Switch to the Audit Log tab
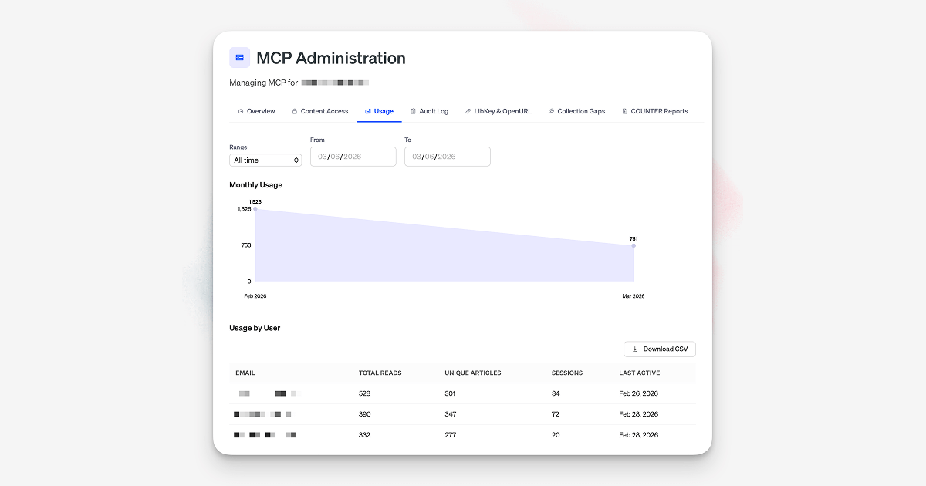 pyautogui.click(x=429, y=111)
